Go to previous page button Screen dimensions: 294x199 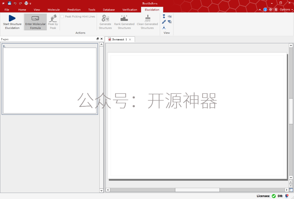coord(291,182)
